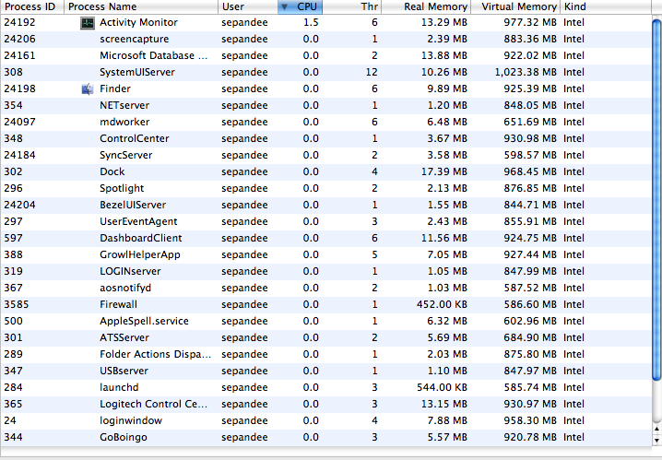This screenshot has width=662, height=460.
Task: Select the GoBoingo process row
Action: [x=326, y=438]
